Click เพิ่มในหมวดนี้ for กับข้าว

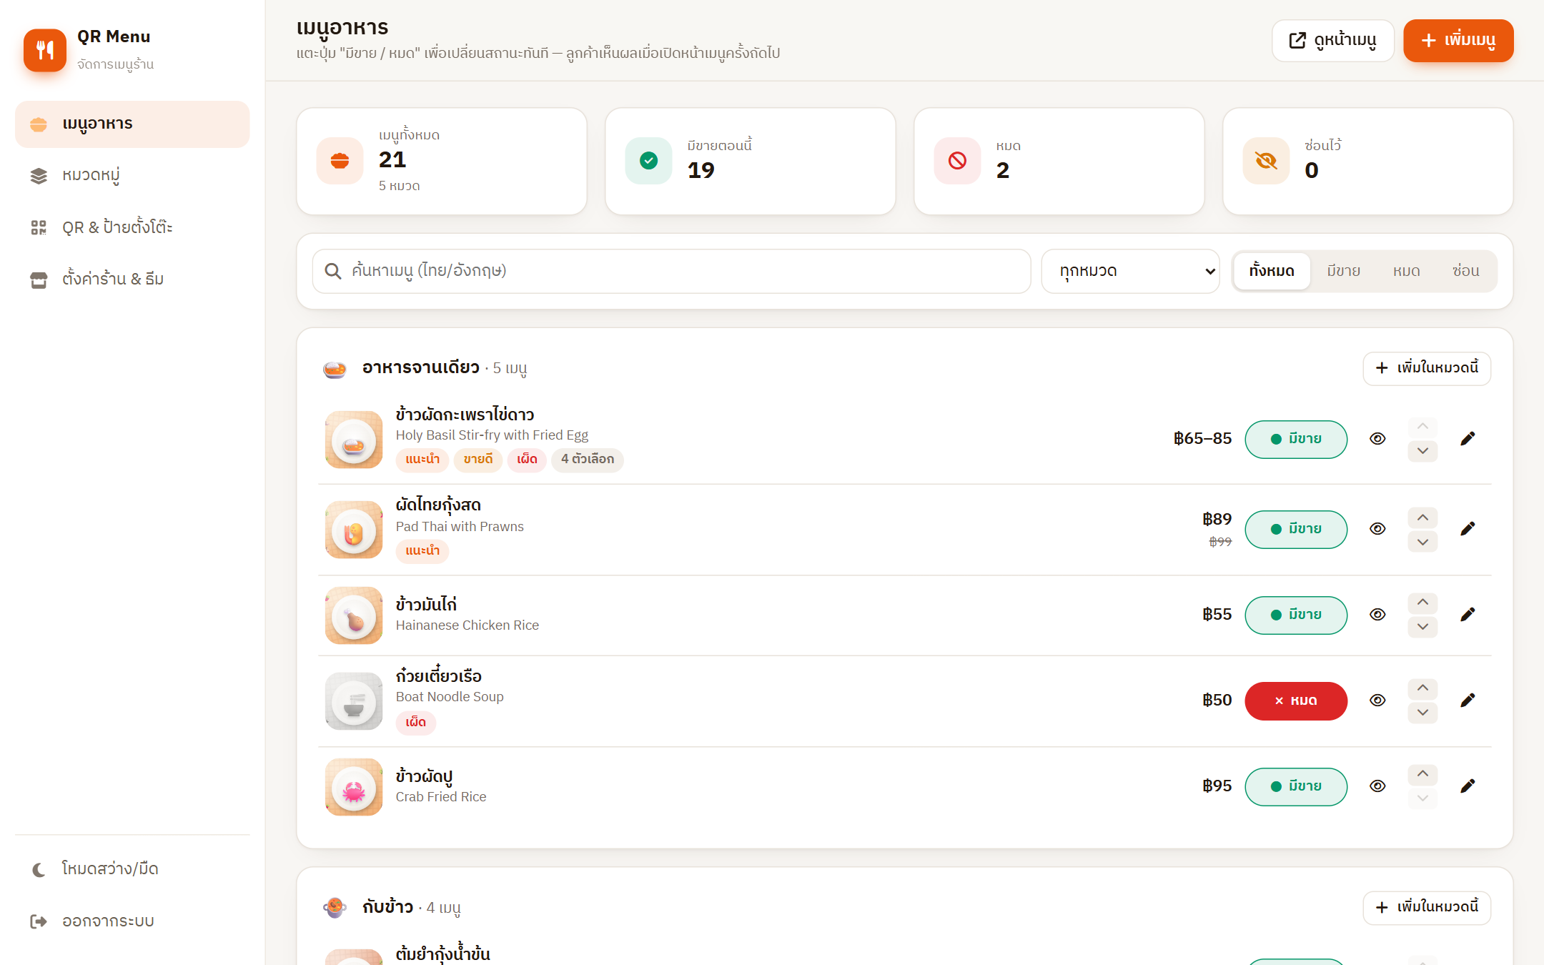click(1427, 908)
